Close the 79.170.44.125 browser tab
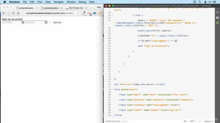 87,8
